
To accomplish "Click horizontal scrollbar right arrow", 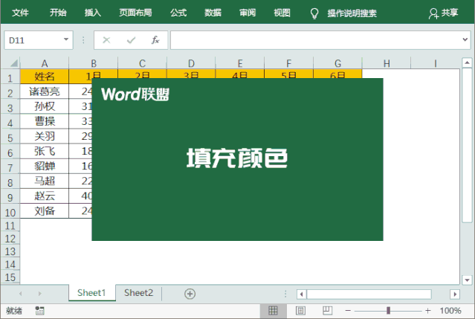I will [455, 294].
